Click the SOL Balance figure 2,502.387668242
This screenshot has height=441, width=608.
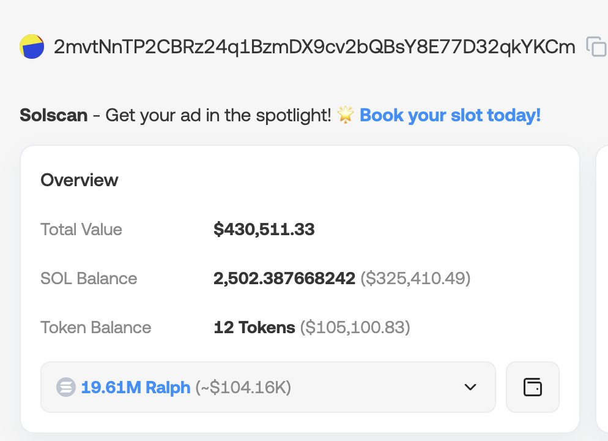click(x=284, y=279)
